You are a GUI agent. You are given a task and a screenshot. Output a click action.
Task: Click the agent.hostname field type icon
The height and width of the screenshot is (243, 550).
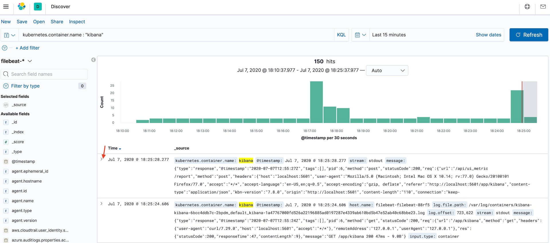click(x=6, y=181)
